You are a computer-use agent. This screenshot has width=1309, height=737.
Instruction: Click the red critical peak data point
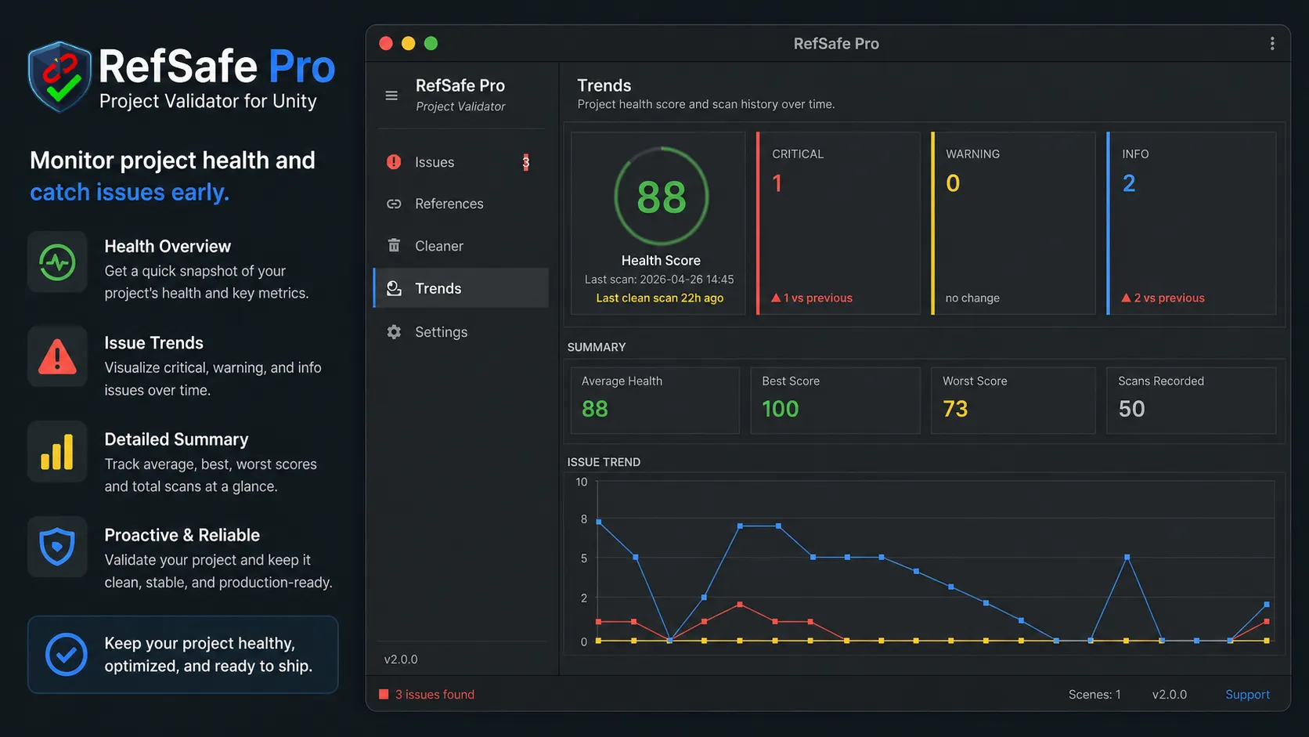coord(740,605)
